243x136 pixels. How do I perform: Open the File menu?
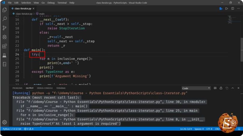(10, 3)
